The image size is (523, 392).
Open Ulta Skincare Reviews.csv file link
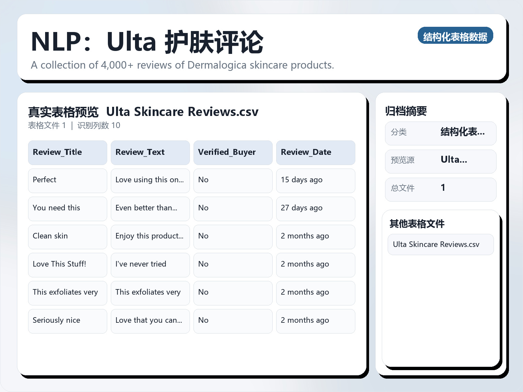(440, 244)
